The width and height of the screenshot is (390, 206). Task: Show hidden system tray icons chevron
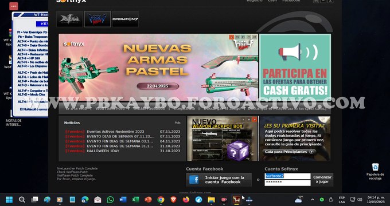313,200
